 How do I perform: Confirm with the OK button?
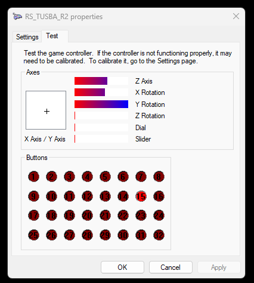click(x=122, y=267)
